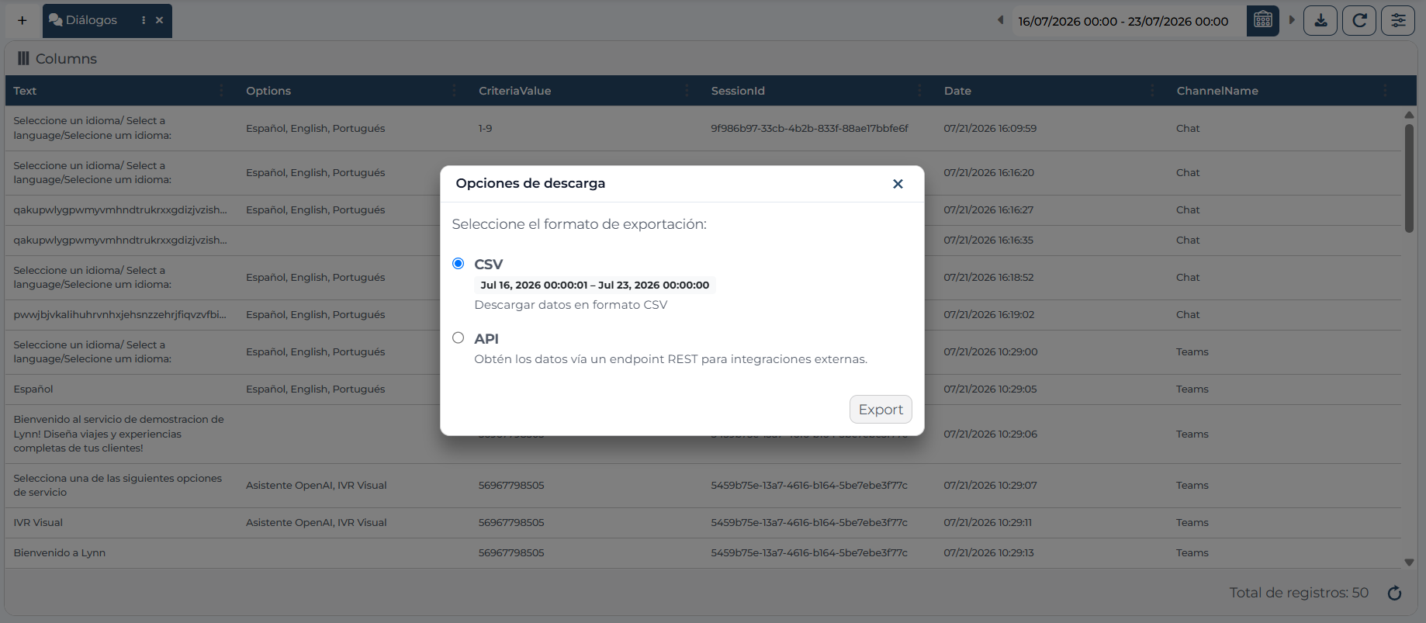Select the Español text row cell

tap(33, 389)
